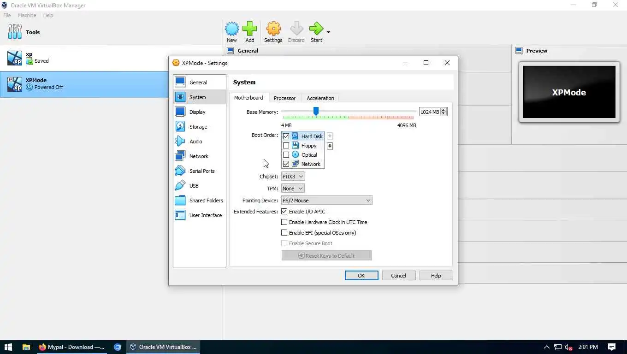Image resolution: width=627 pixels, height=354 pixels.
Task: Move boot item down with arrow button
Action: coord(330,146)
